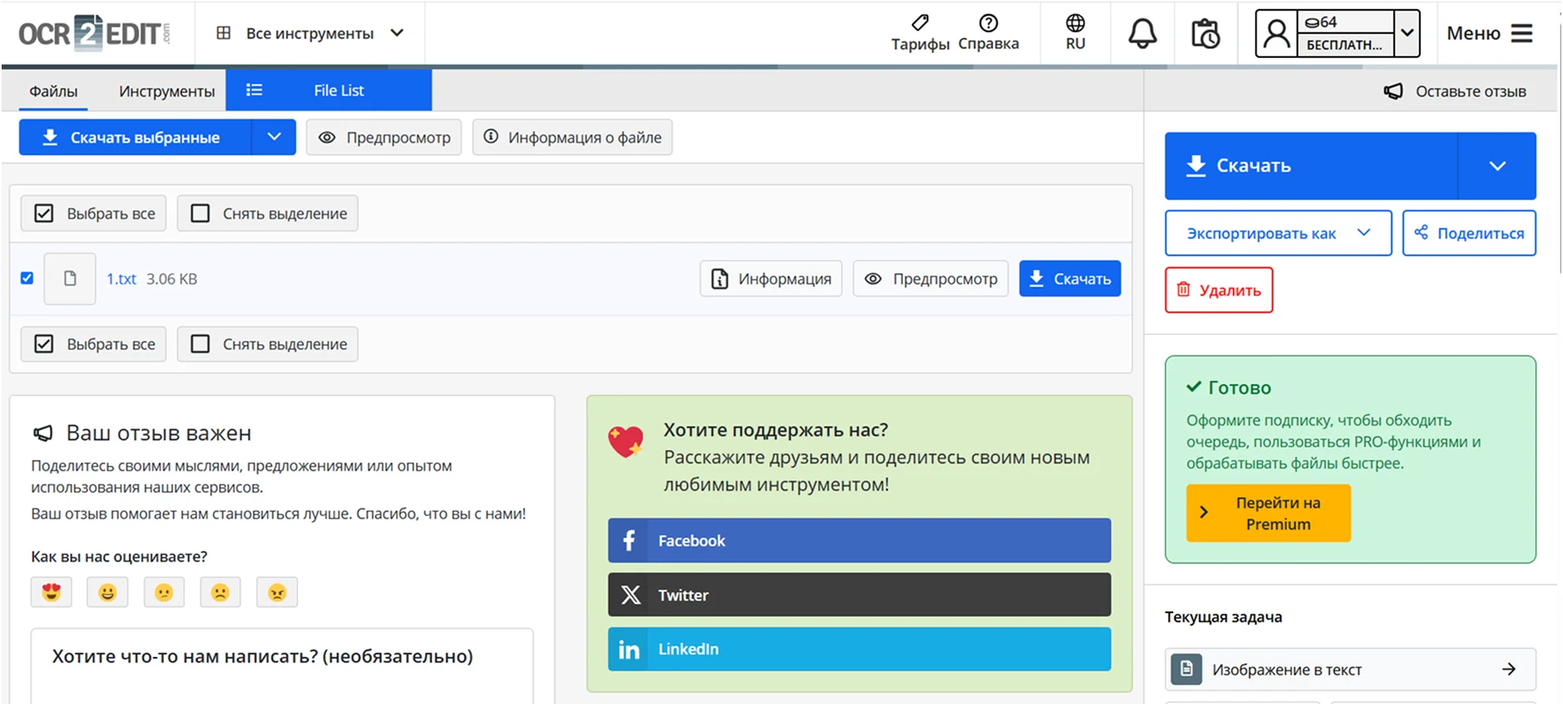Click the red Удалить button
1563x704 pixels.
click(1218, 290)
